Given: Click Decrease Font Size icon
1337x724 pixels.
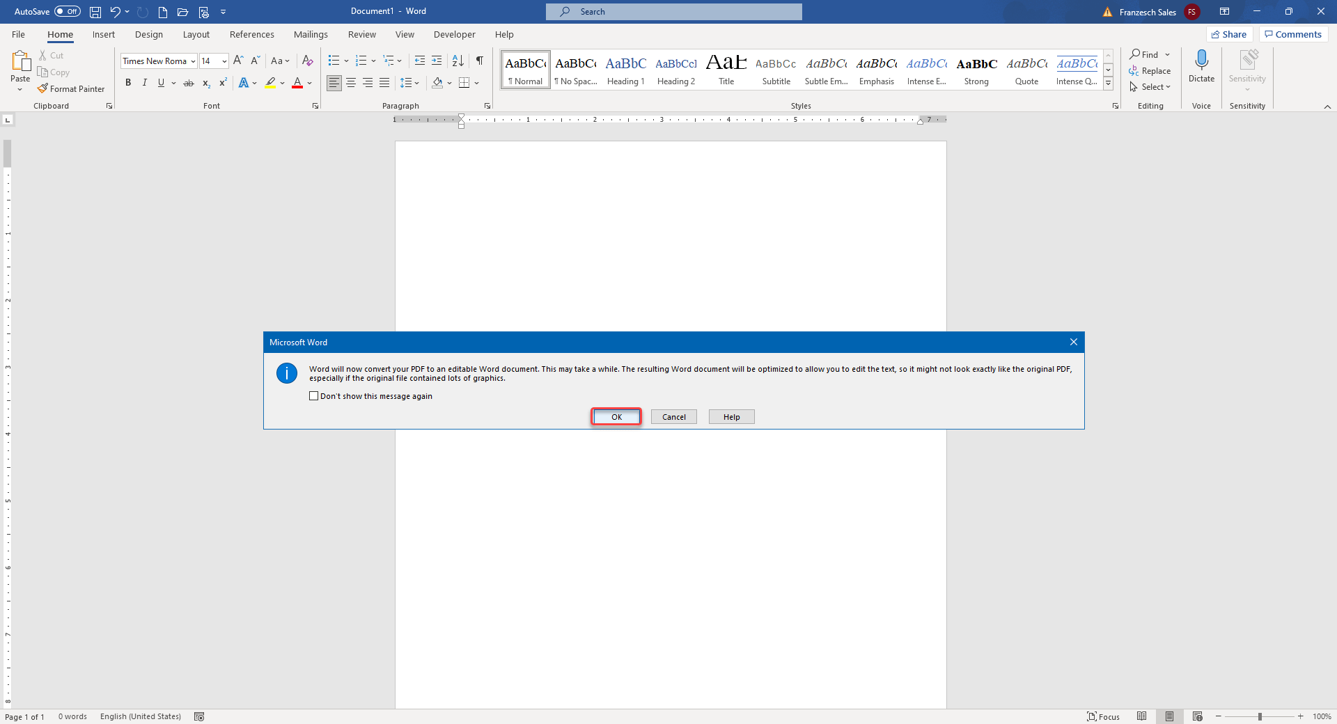Looking at the screenshot, I should (x=256, y=61).
